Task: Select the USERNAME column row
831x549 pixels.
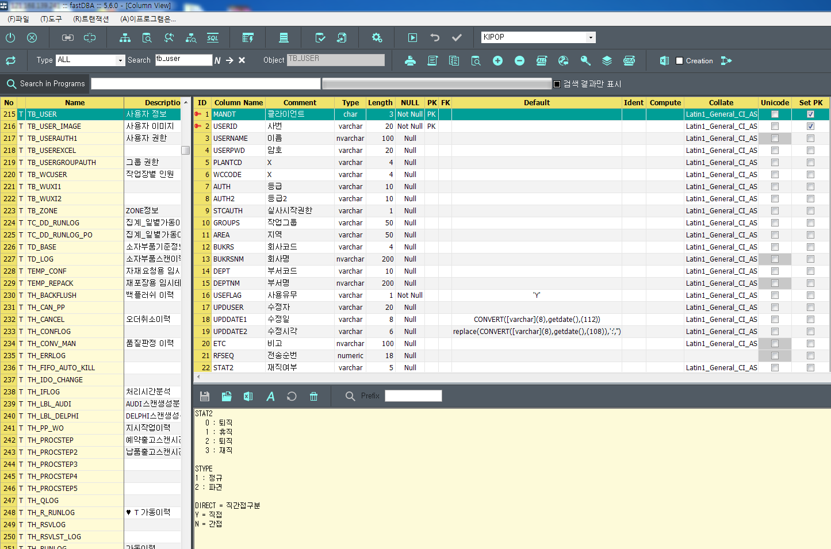Action: pos(511,139)
